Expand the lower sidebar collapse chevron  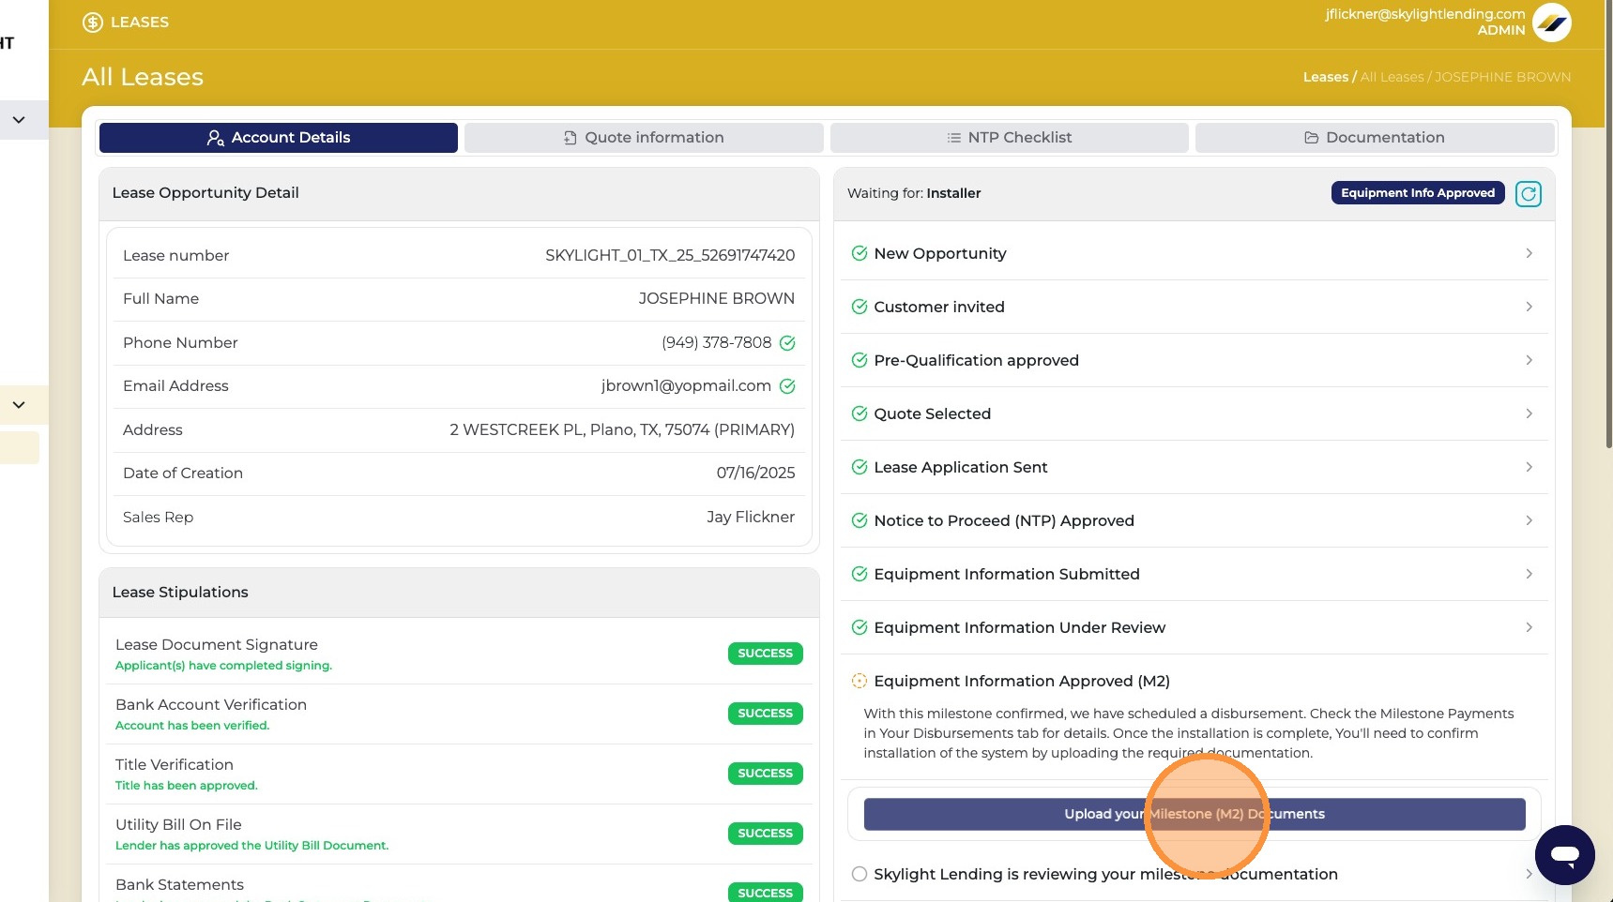pyautogui.click(x=19, y=405)
